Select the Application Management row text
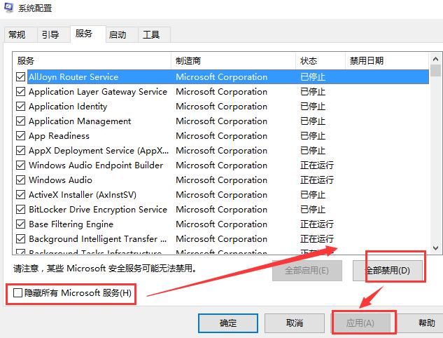 click(80, 121)
